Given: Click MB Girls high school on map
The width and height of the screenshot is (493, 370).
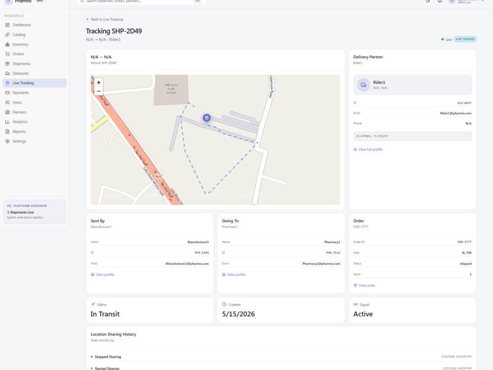Looking at the screenshot, I should coord(171,89).
